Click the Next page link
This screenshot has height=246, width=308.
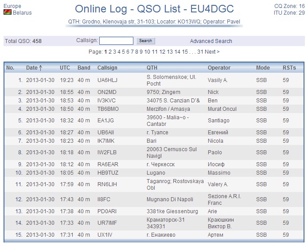211,52
